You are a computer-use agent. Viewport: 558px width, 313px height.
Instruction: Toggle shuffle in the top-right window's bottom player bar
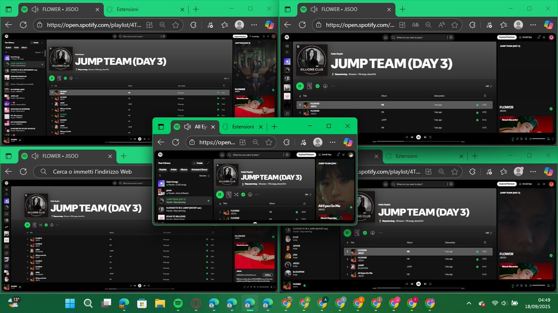(x=406, y=137)
